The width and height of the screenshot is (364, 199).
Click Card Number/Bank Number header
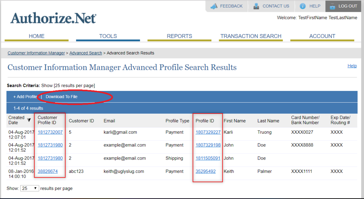[305, 120]
